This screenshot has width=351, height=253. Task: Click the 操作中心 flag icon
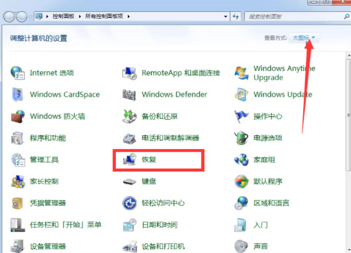pos(241,116)
